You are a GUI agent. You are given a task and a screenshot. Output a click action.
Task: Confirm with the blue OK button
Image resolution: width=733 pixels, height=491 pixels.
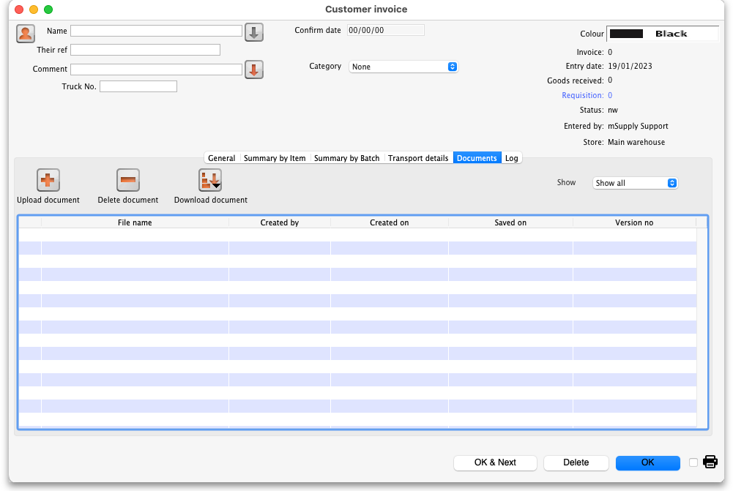pyautogui.click(x=647, y=462)
